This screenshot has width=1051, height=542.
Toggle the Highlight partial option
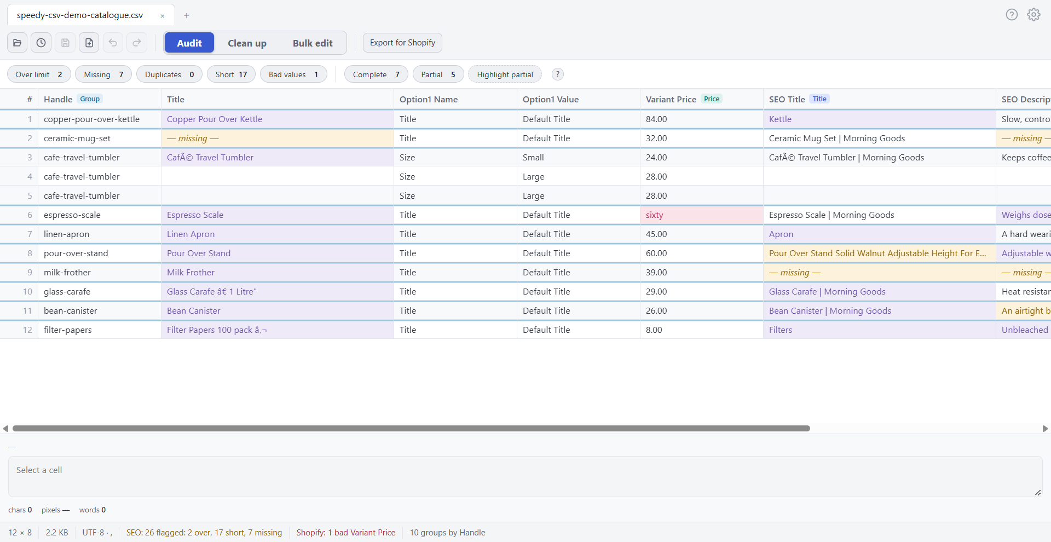505,74
